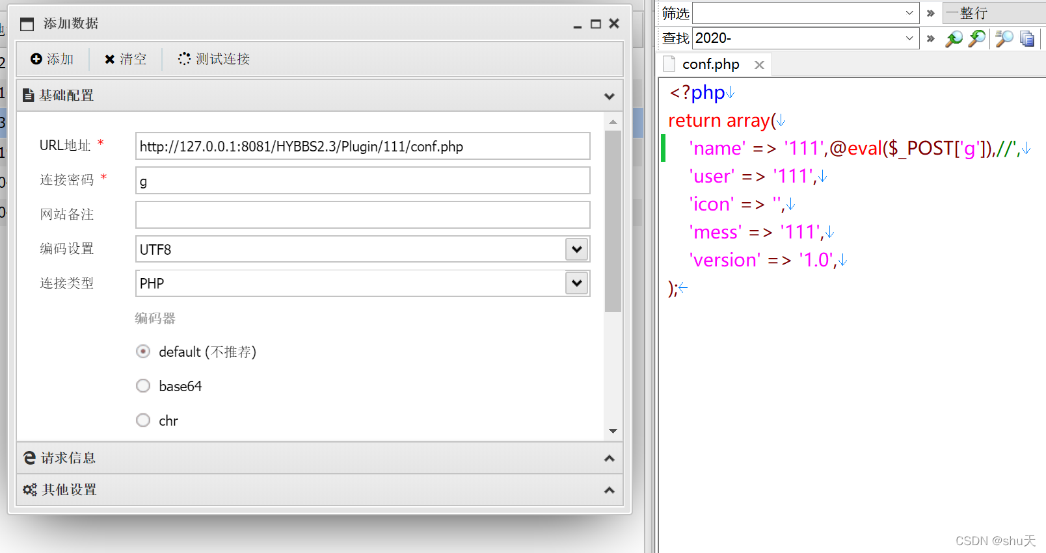Click the gears icon next to 其他设置
The image size is (1046, 553).
(29, 490)
